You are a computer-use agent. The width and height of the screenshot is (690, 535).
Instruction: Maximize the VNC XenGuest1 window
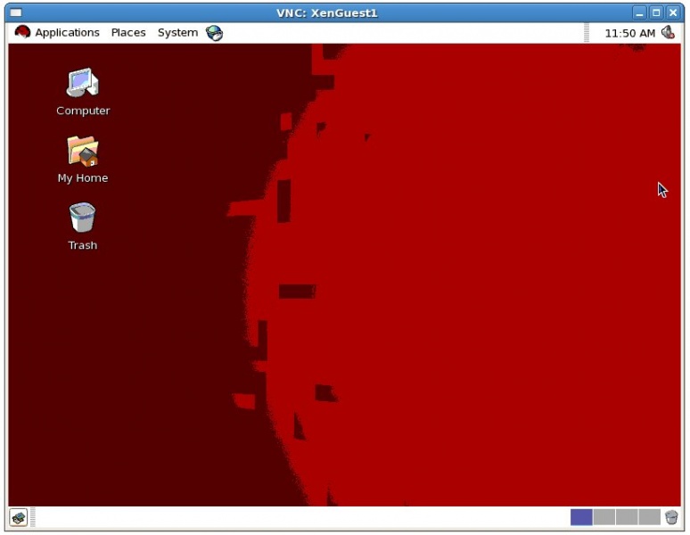click(656, 12)
